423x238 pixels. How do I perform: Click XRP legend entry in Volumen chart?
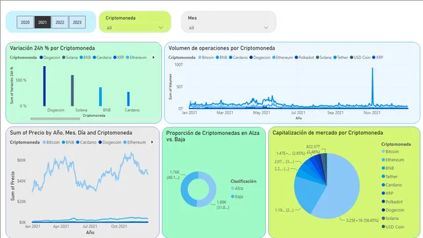click(377, 58)
